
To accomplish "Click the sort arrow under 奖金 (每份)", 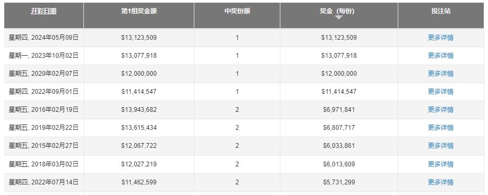I will [339, 17].
